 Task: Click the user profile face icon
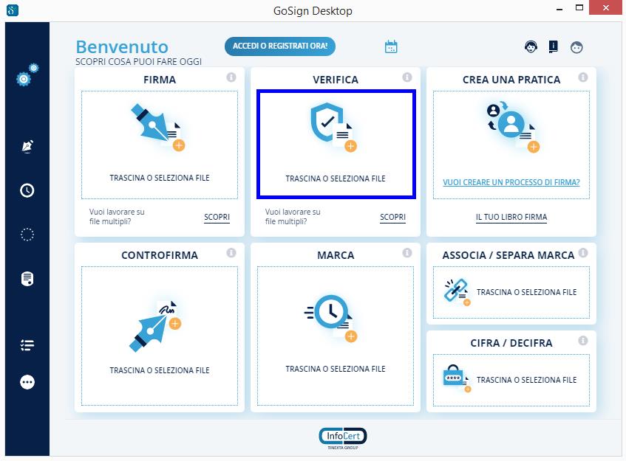(x=576, y=47)
